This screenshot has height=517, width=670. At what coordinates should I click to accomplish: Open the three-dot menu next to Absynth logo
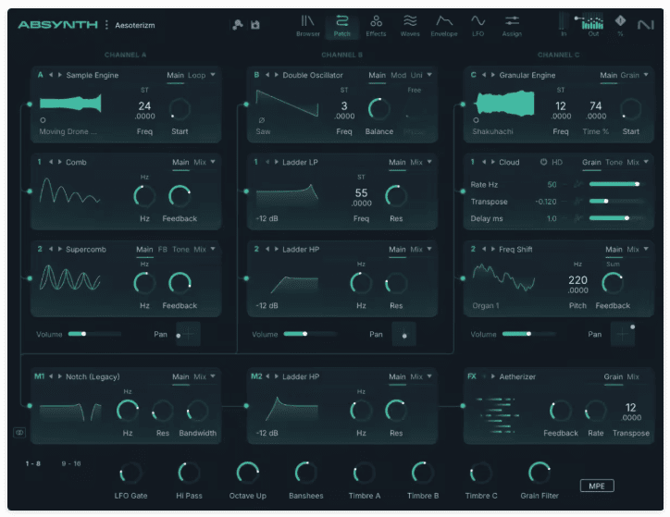(x=106, y=25)
